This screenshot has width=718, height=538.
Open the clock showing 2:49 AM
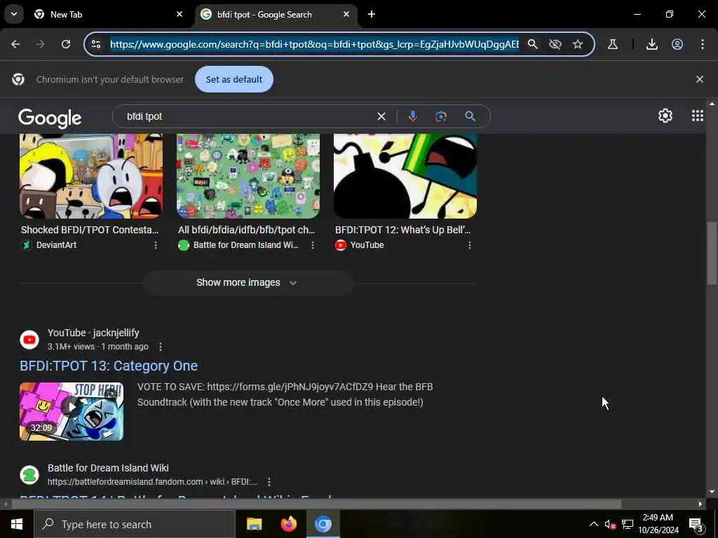coord(658,524)
